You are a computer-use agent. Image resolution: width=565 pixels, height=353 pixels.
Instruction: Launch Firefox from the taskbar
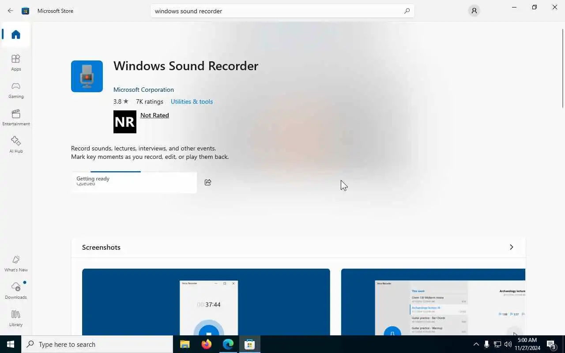[206, 344]
